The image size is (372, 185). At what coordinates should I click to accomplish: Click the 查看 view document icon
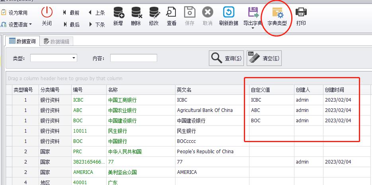[x=171, y=12]
